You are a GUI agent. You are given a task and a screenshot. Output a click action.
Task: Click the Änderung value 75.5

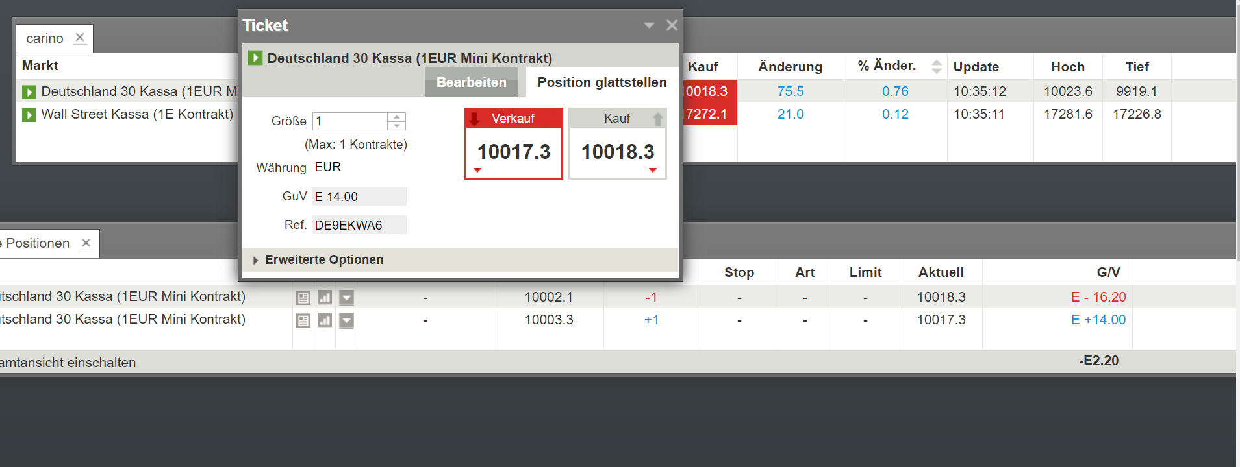791,91
